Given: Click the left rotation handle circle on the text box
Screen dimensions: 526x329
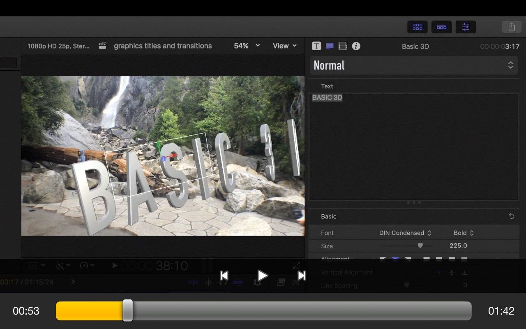Looking at the screenshot, I should (x=114, y=168).
